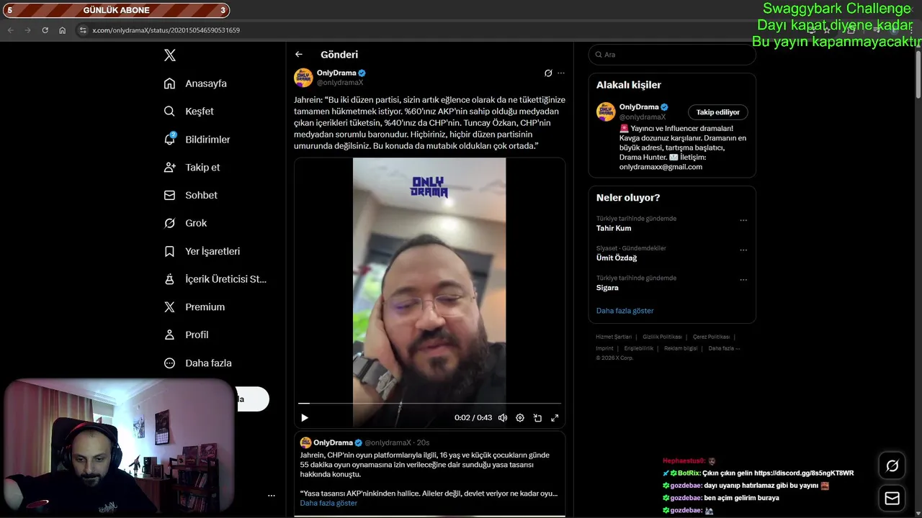Open Tahir Kum trending topic
The width and height of the screenshot is (922, 518).
coord(614,228)
